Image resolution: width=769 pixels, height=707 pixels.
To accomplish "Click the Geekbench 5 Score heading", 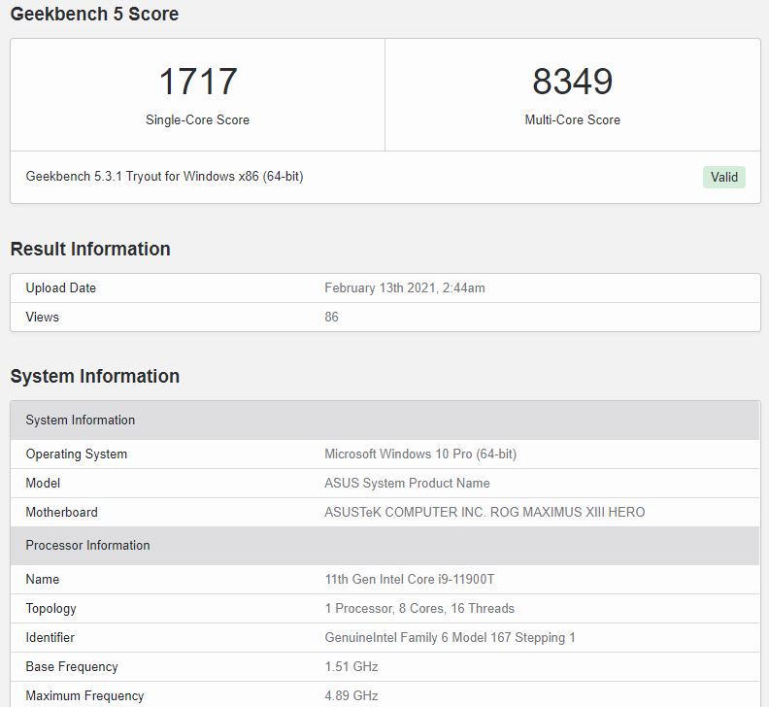I will [x=94, y=14].
